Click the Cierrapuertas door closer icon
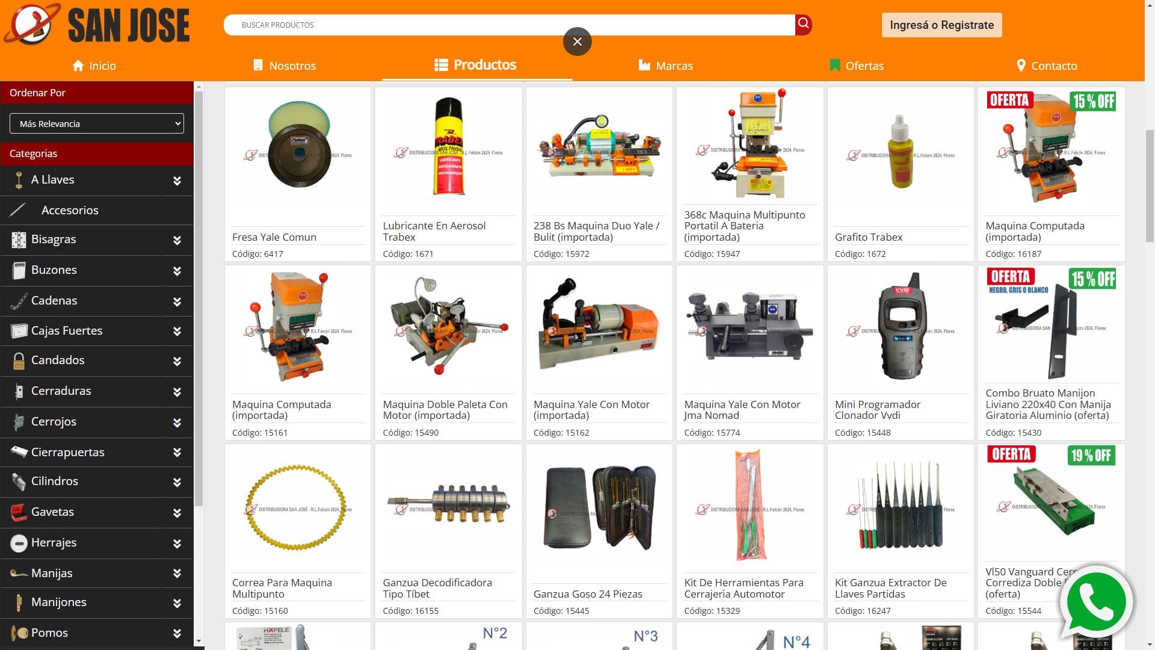This screenshot has height=650, width=1155. click(x=19, y=452)
